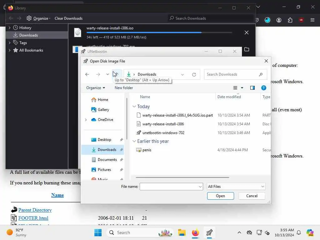Select Downloads in the navigation pane
The image size is (320, 240).
pyautogui.click(x=102, y=150)
